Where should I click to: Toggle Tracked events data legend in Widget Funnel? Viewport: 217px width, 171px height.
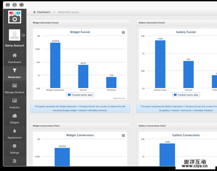(80, 95)
